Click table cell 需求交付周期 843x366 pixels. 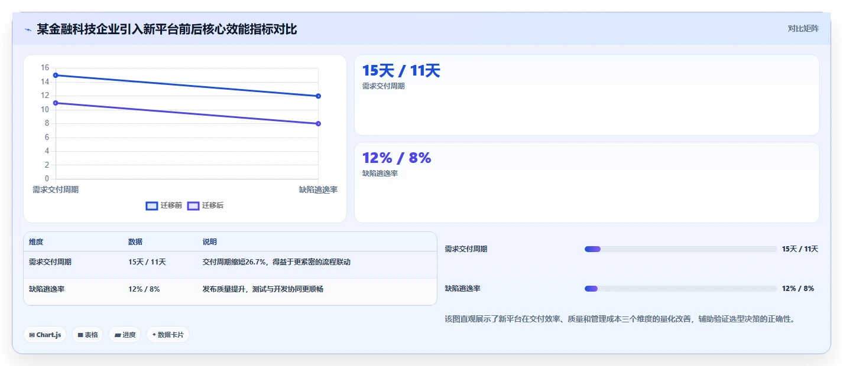pyautogui.click(x=50, y=262)
